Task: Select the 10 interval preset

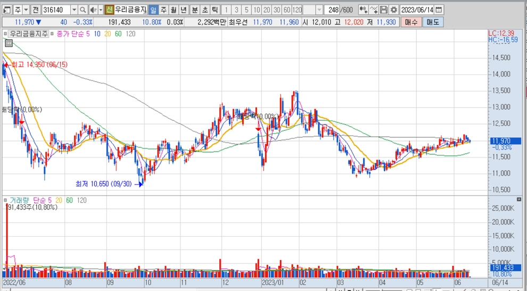Action: (257, 10)
